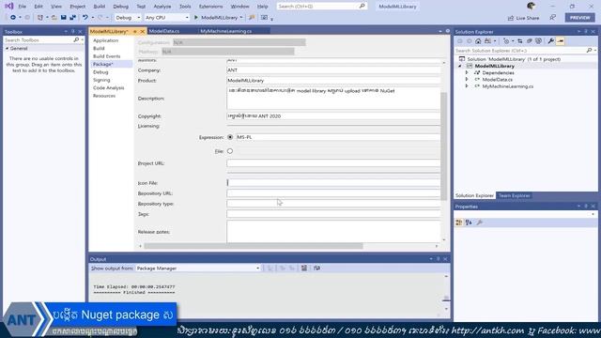This screenshot has height=338, width=601.
Task: Open the Show output from Package Manager dropdown
Action: click(x=198, y=269)
